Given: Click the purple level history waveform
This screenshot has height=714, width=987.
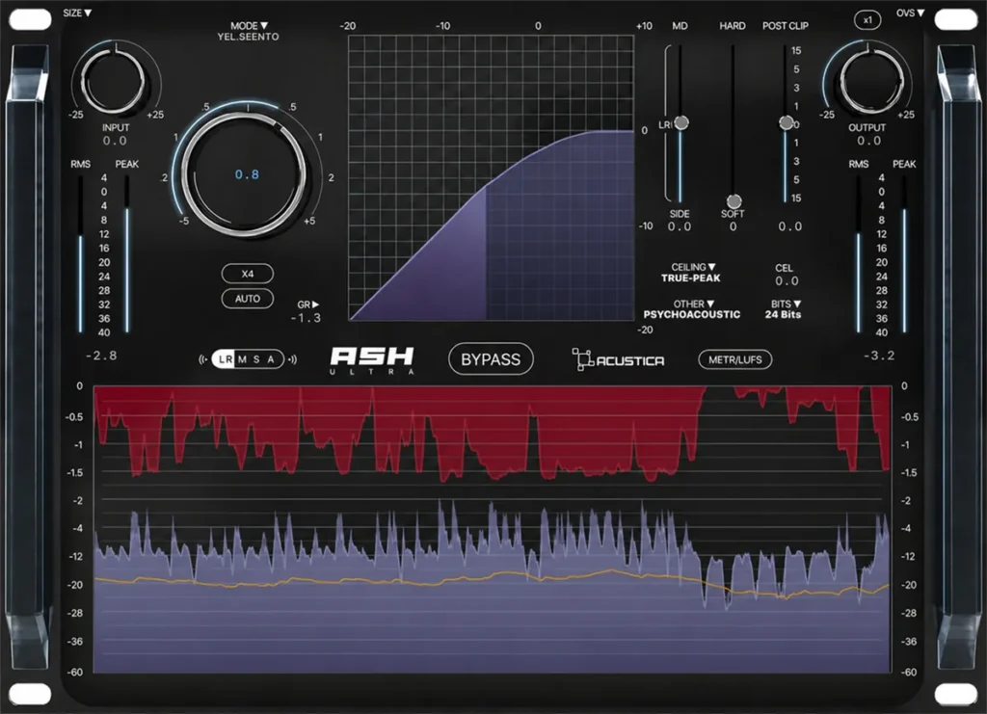Looking at the screenshot, I should 492,585.
